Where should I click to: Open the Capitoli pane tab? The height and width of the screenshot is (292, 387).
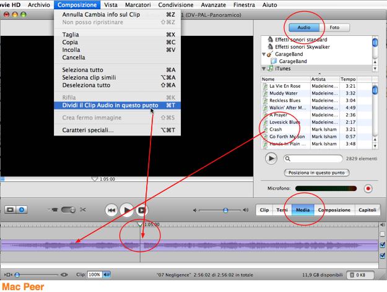click(367, 210)
